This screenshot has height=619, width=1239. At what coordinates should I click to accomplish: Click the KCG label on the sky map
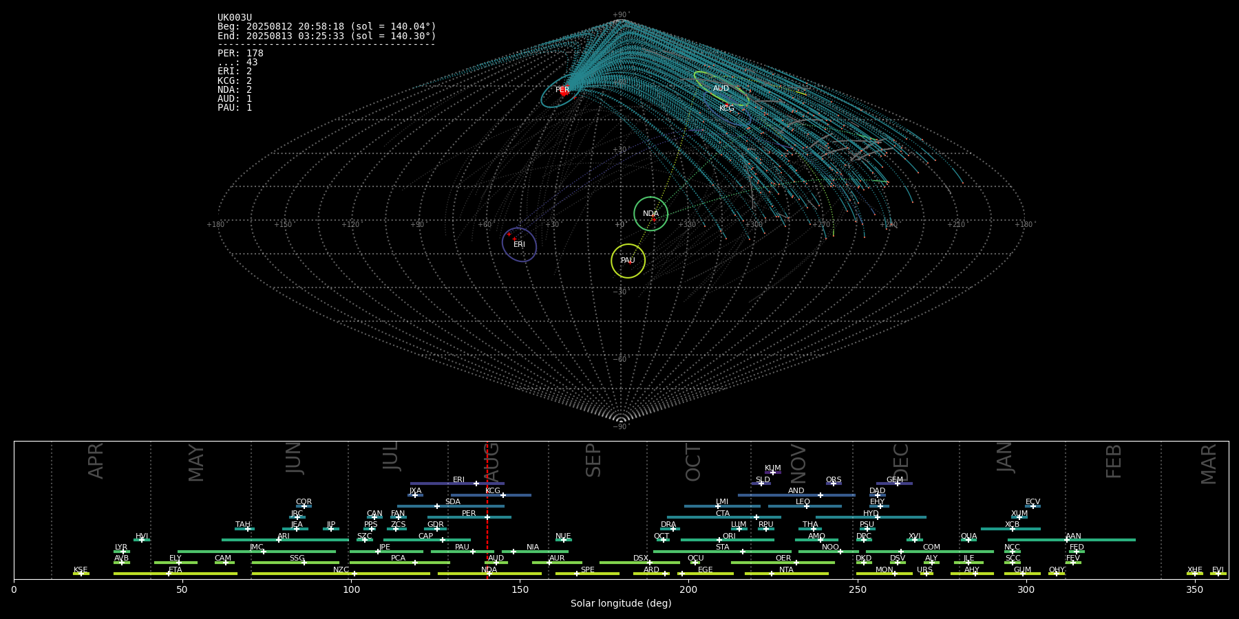[727, 109]
